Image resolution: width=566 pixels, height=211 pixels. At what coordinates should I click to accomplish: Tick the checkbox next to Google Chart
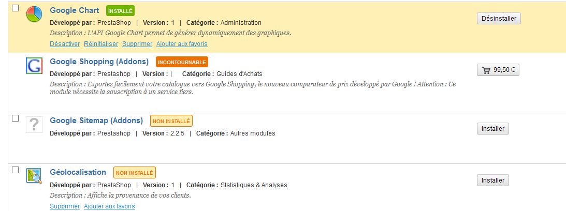coord(15,8)
